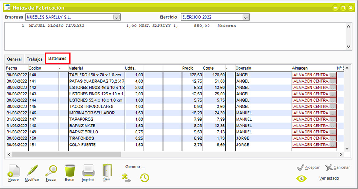358x189 pixels.
Task: Click material cell TIRAFONDOS
Action: [97, 138]
